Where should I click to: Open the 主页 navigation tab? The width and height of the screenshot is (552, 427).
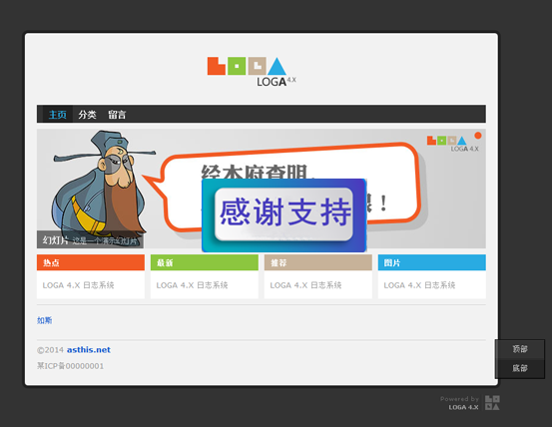pos(57,115)
